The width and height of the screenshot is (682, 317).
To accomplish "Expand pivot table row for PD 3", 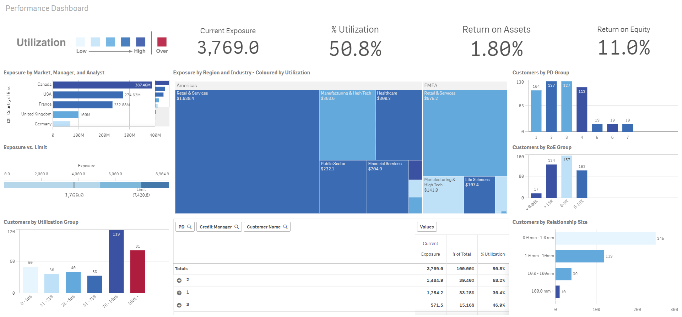I will [179, 305].
